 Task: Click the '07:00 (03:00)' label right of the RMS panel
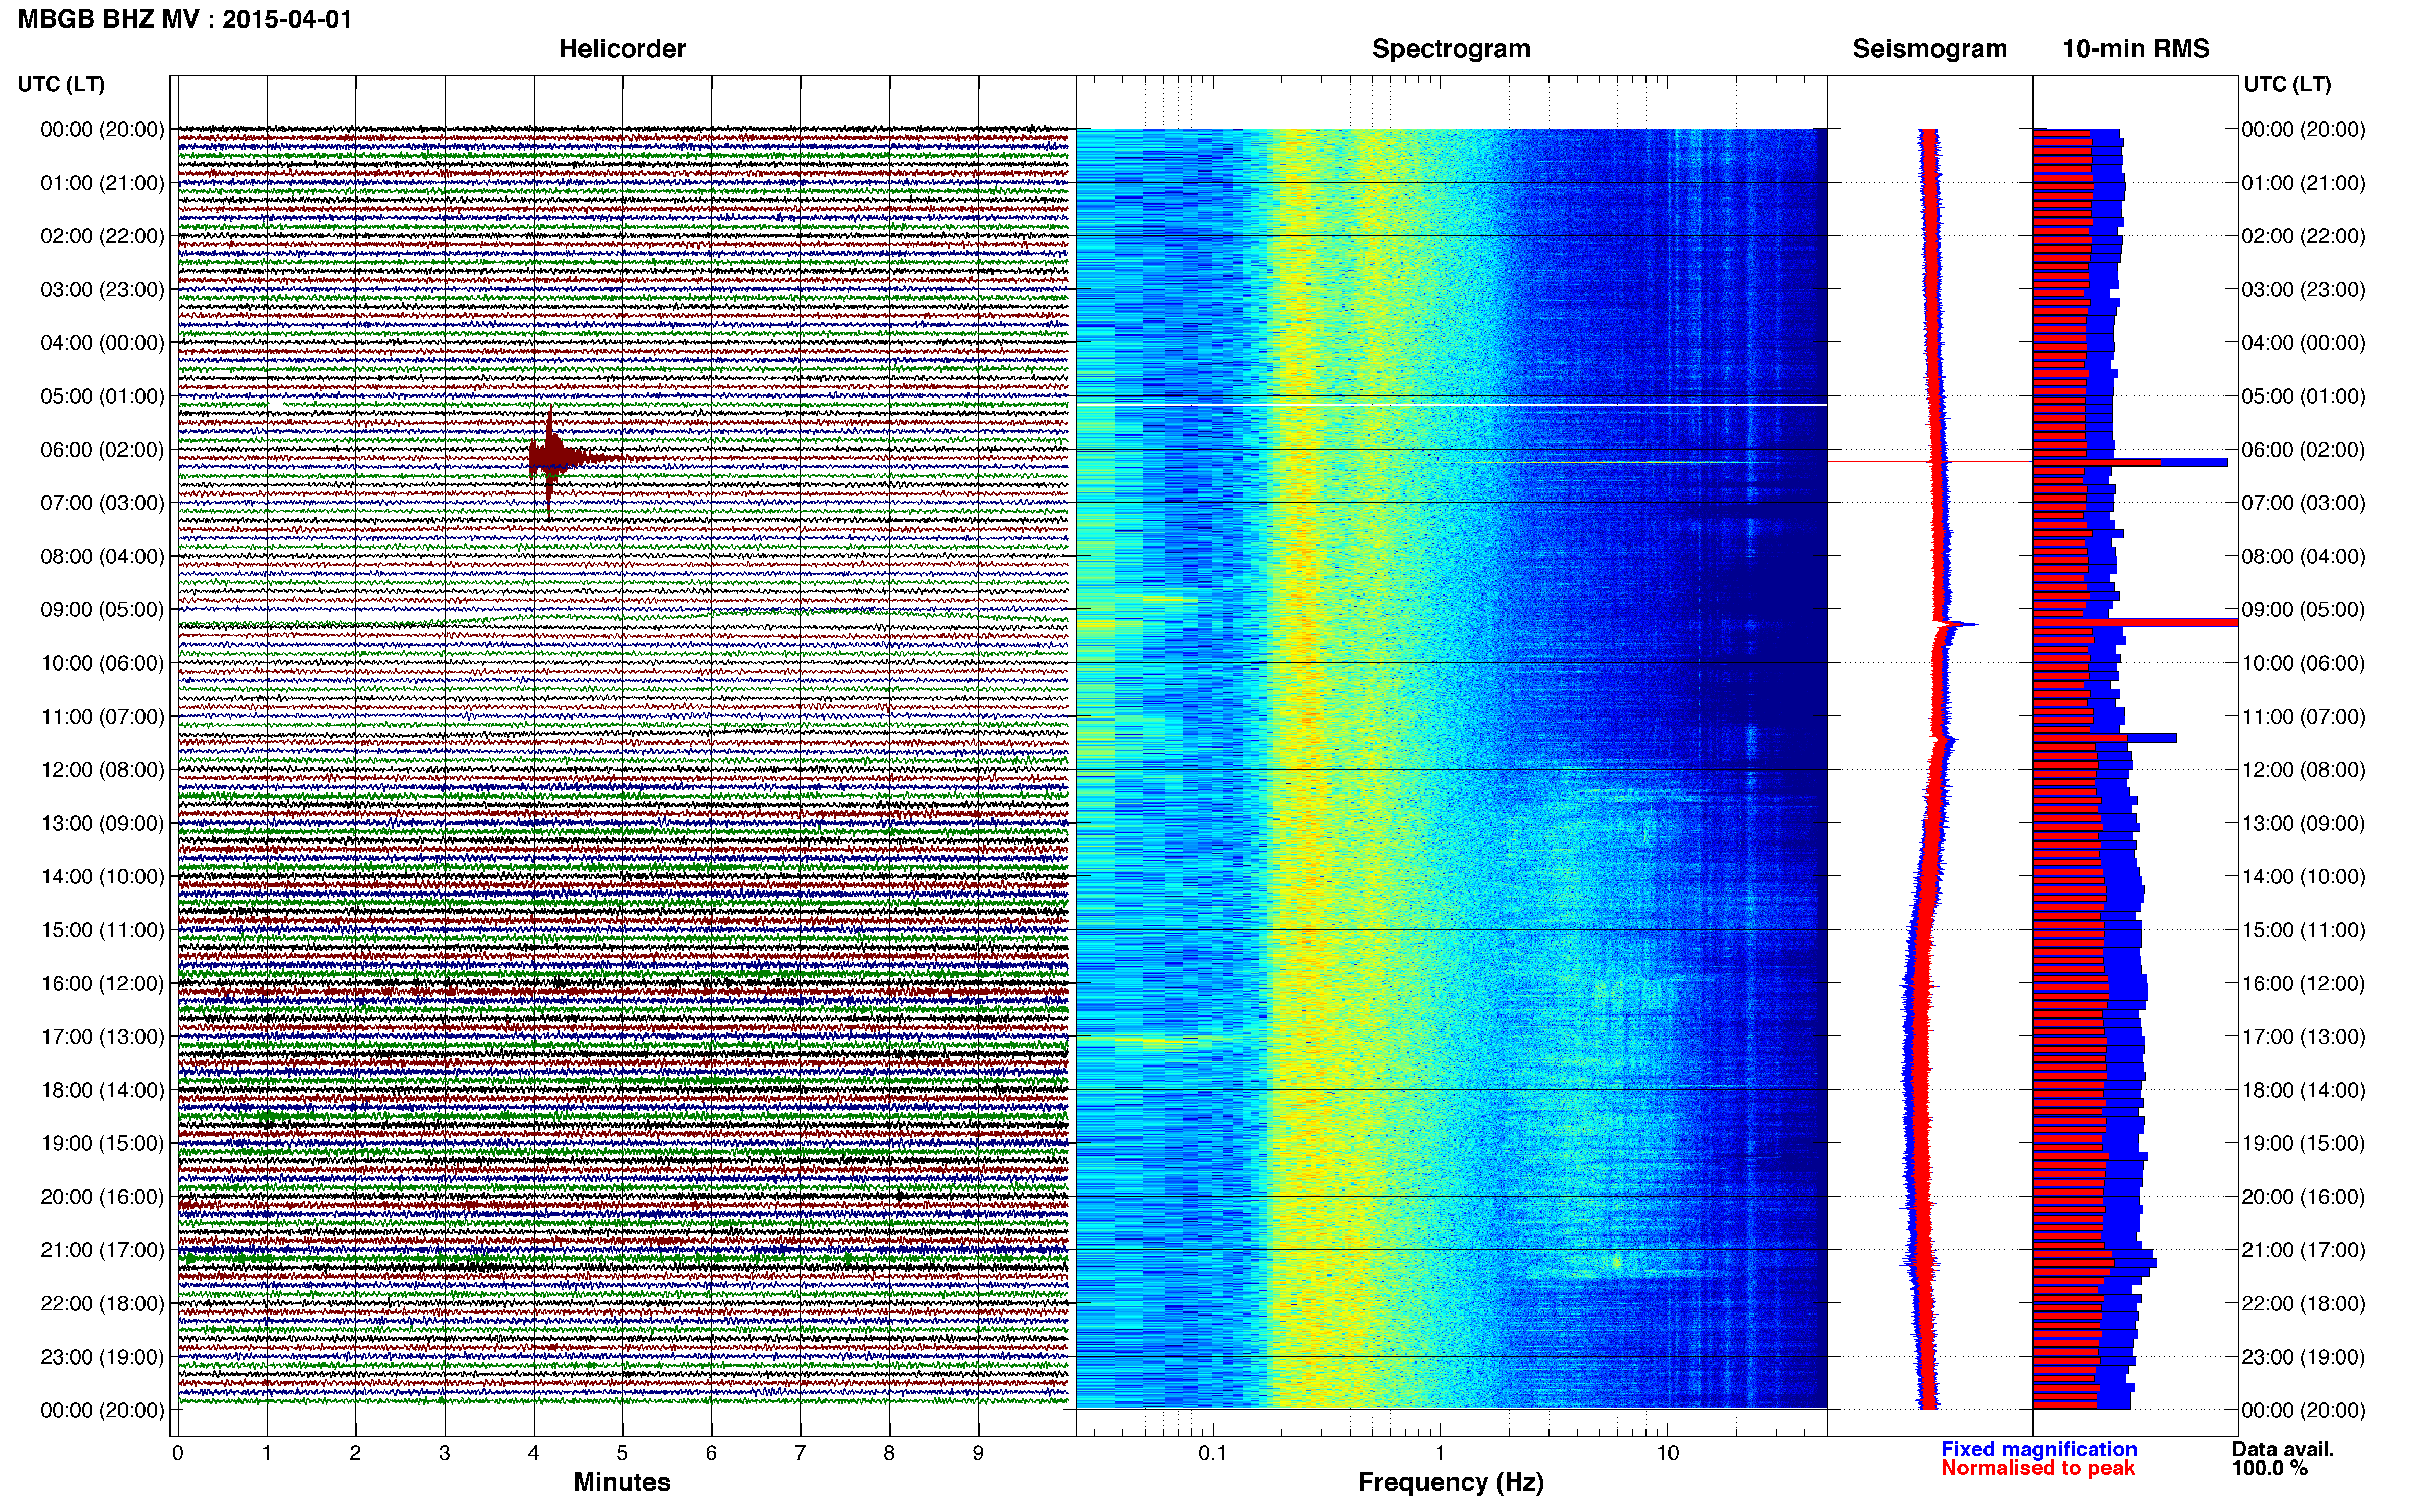click(2304, 503)
